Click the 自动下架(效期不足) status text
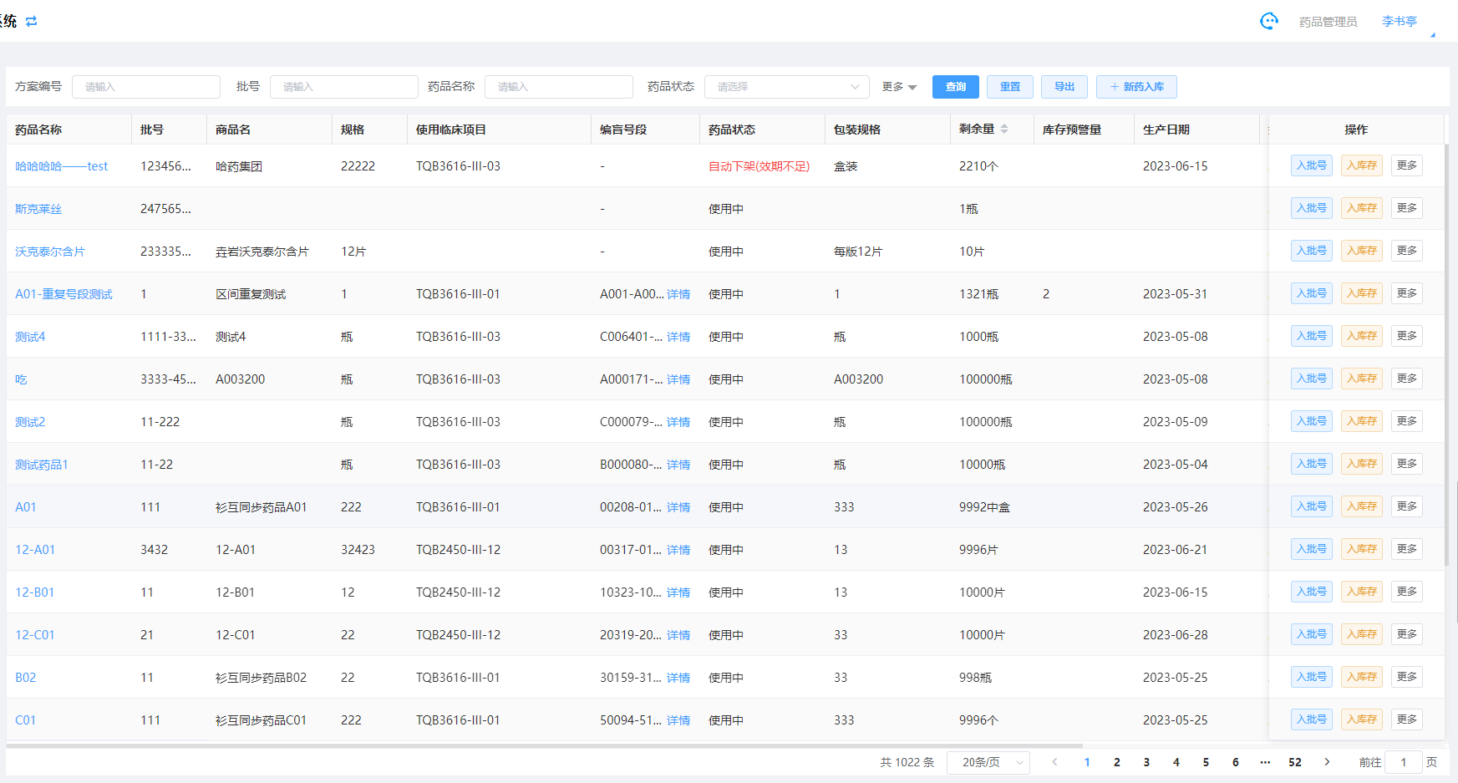The height and width of the screenshot is (783, 1458). [x=759, y=166]
